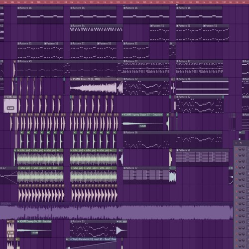Screen dimensions: 249x249
Task: Toggle the ninth channel's mute LED in channel rack
Action: click(237, 198)
